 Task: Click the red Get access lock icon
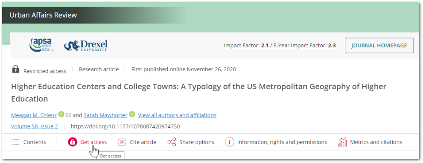(x=73, y=142)
